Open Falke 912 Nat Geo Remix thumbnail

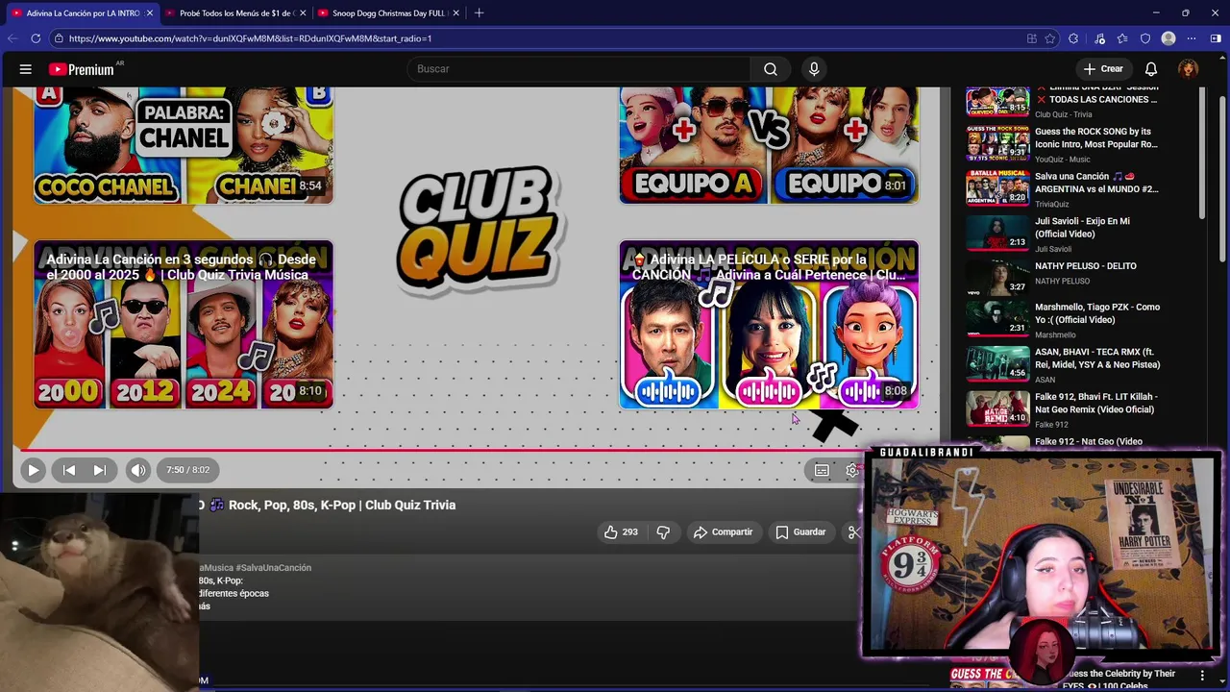[x=997, y=408]
